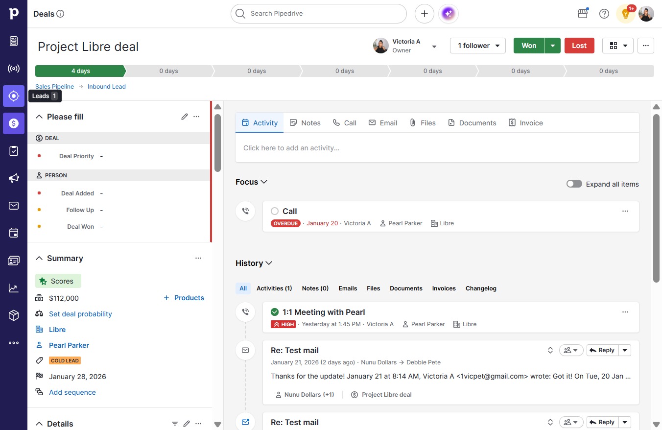This screenshot has width=662, height=430.
Task: Mark the deal as Lost
Action: (x=579, y=46)
